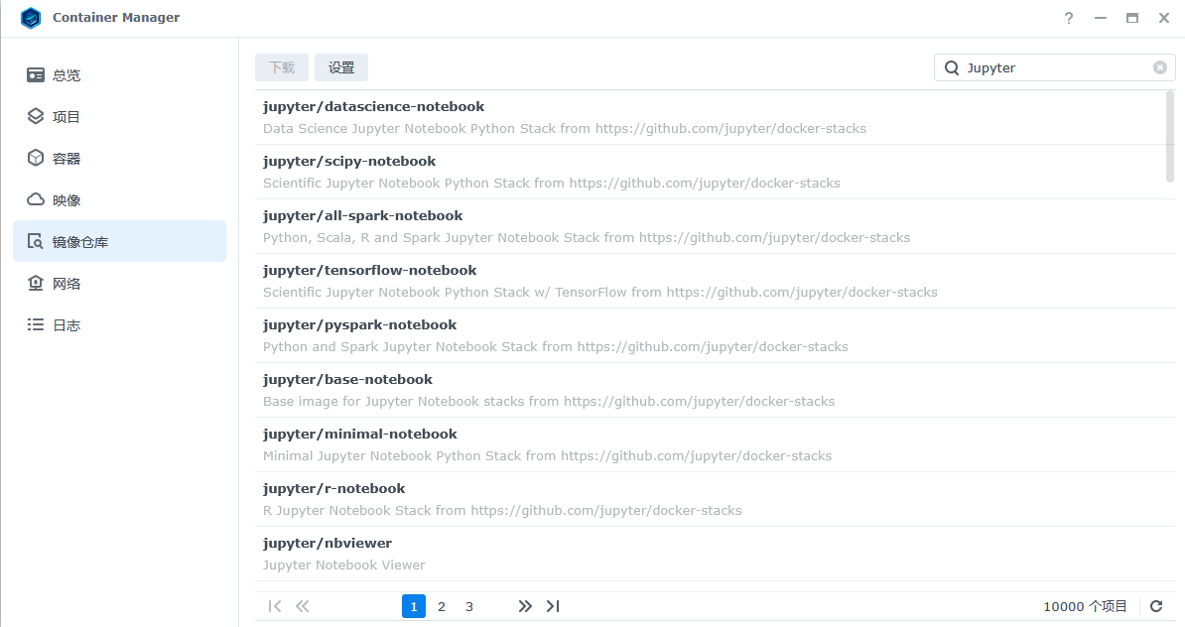
Task: Go to previous page of results
Action: coord(303,606)
